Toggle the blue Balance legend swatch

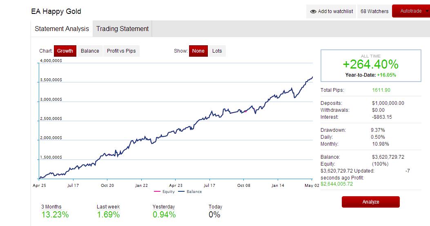(x=181, y=191)
